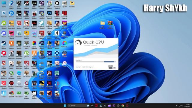
Task: Click the Quick CPU splash title
Action: tap(94, 42)
